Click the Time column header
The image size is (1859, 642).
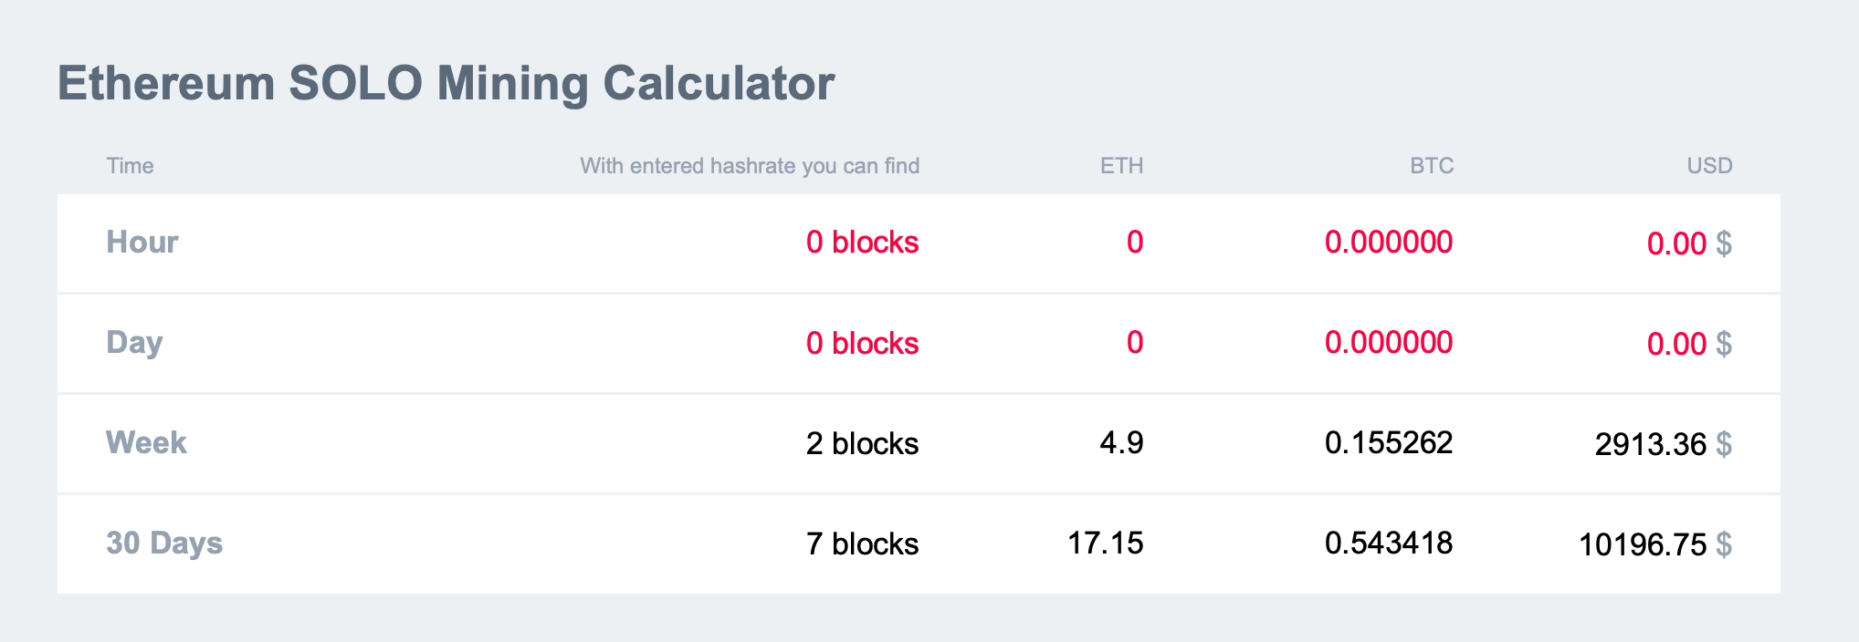point(130,166)
